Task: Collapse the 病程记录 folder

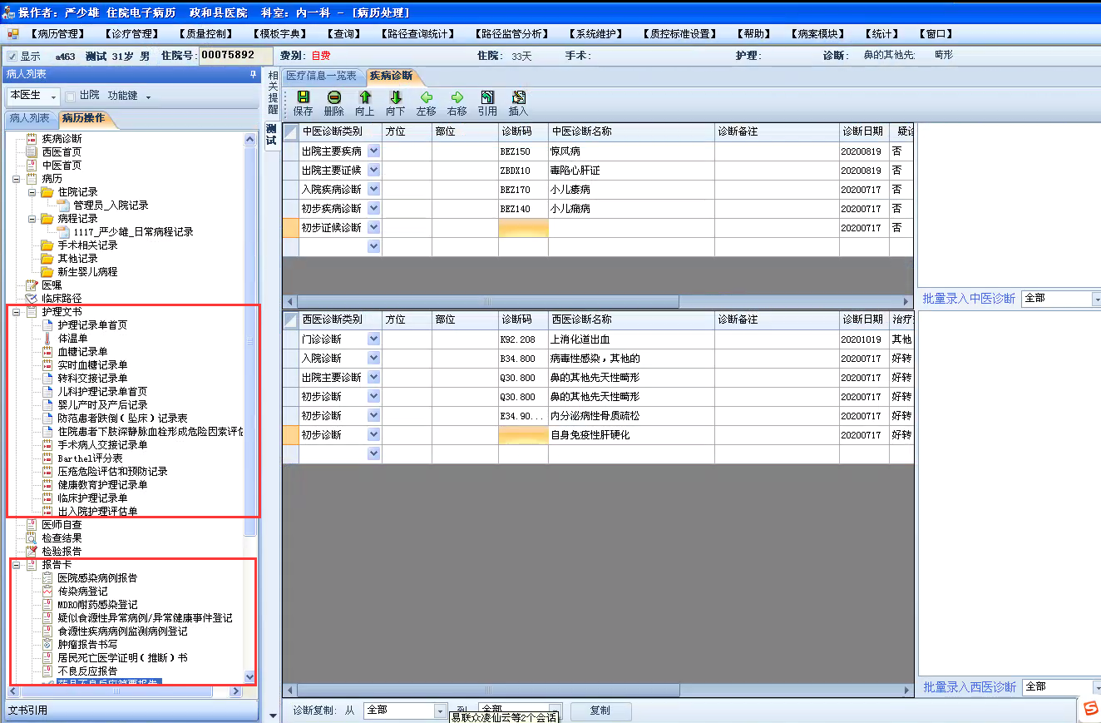Action: 32,219
